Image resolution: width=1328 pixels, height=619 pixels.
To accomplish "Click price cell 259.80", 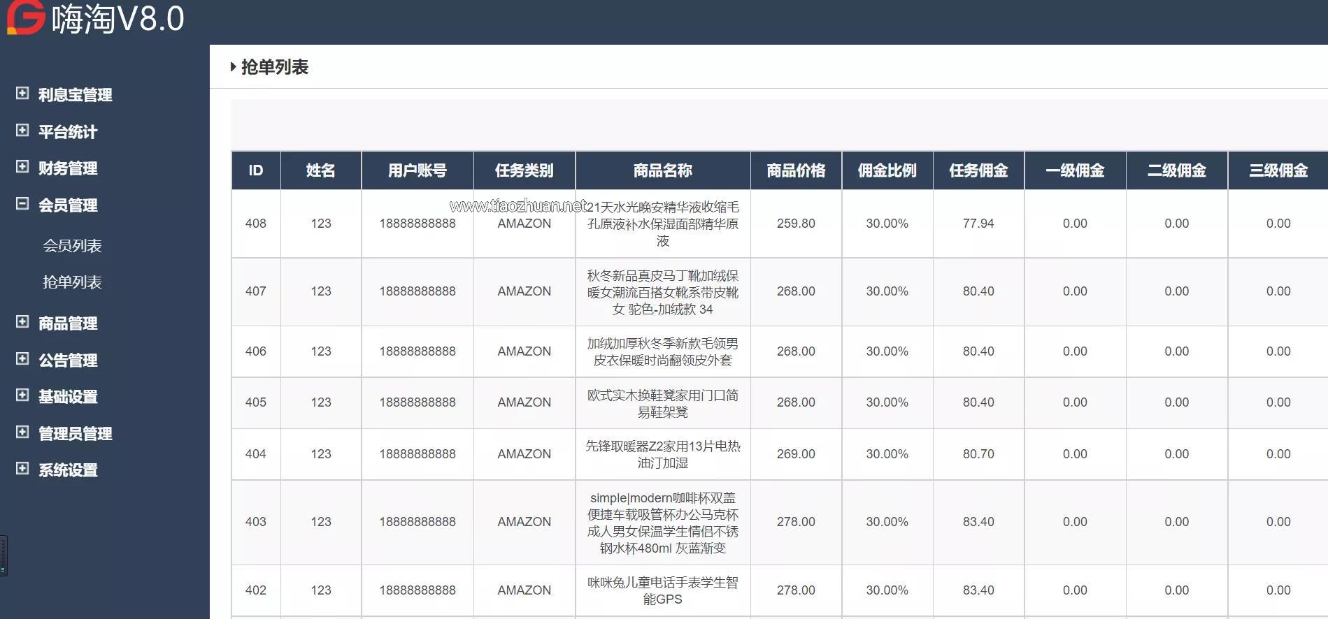I will tap(796, 224).
